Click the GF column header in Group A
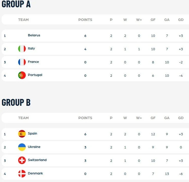189x182 pixels. 153,20
